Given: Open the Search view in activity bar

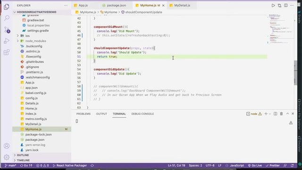Looking at the screenshot, I should tap(7, 18).
